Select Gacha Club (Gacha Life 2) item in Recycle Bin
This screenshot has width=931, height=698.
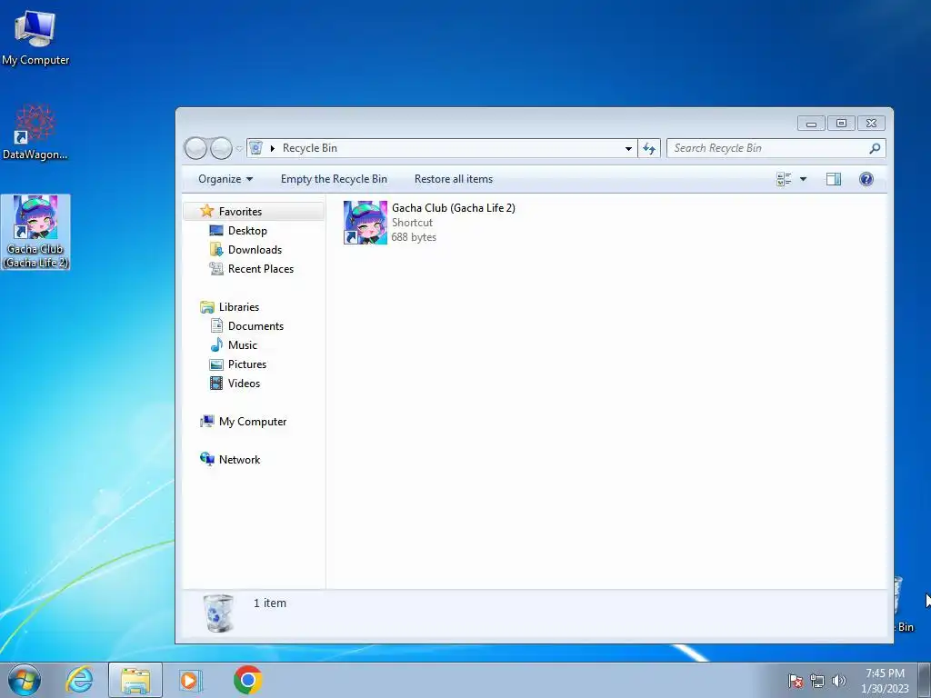tap(430, 223)
